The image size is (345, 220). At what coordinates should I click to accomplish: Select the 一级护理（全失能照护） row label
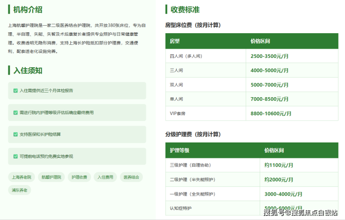coord(193,194)
